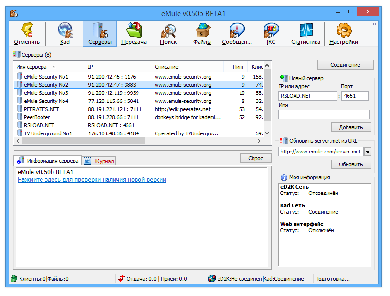Click server icon of TV Underground No1
Screen dimensions: 390x296
click(20, 133)
